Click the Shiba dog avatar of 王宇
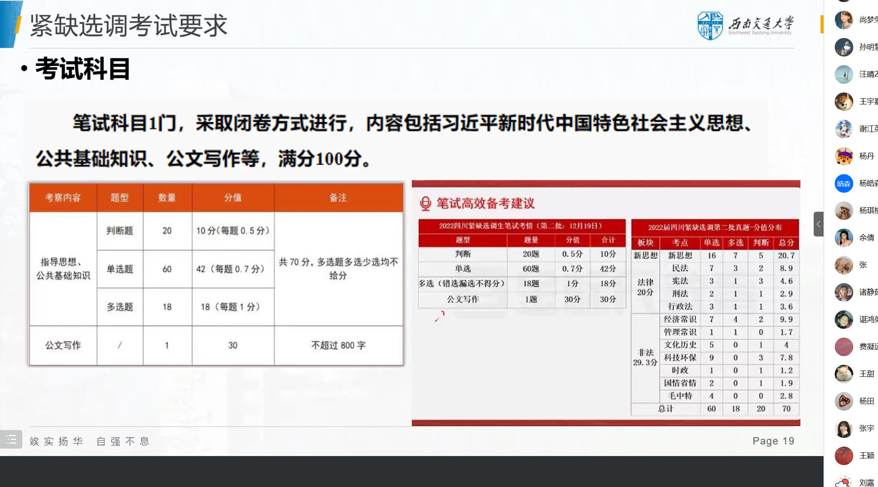The image size is (878, 487). coord(844,102)
